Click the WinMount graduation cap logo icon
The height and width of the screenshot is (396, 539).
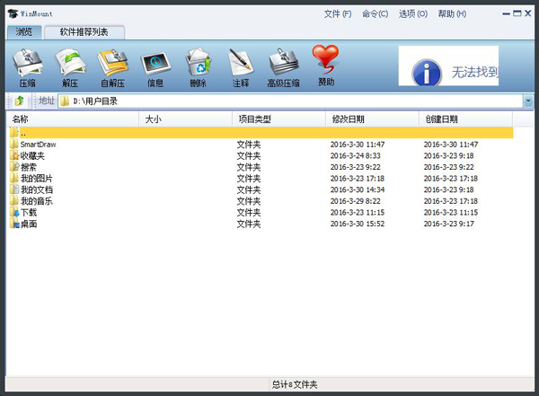[x=13, y=13]
